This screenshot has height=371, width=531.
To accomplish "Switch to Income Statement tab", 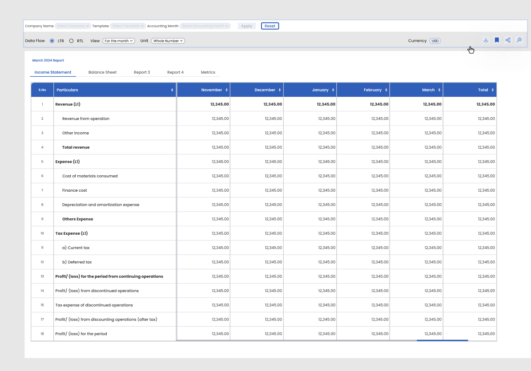I will pyautogui.click(x=53, y=72).
